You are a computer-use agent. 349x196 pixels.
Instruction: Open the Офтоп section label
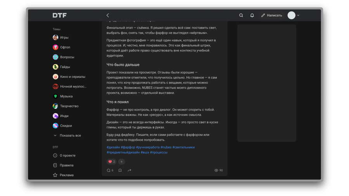65,47
